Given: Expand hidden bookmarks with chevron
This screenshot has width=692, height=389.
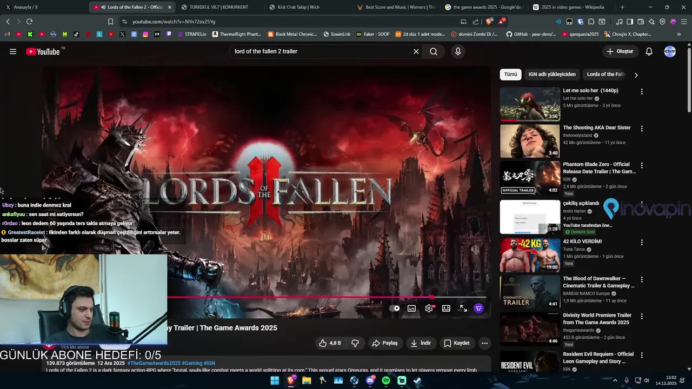Looking at the screenshot, I should pyautogui.click(x=679, y=34).
